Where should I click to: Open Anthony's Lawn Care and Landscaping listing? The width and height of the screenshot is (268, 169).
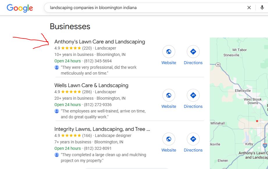coord(100,42)
